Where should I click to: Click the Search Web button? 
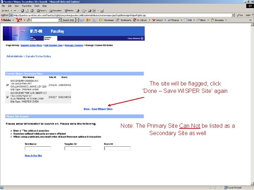pyautogui.click(x=68, y=20)
